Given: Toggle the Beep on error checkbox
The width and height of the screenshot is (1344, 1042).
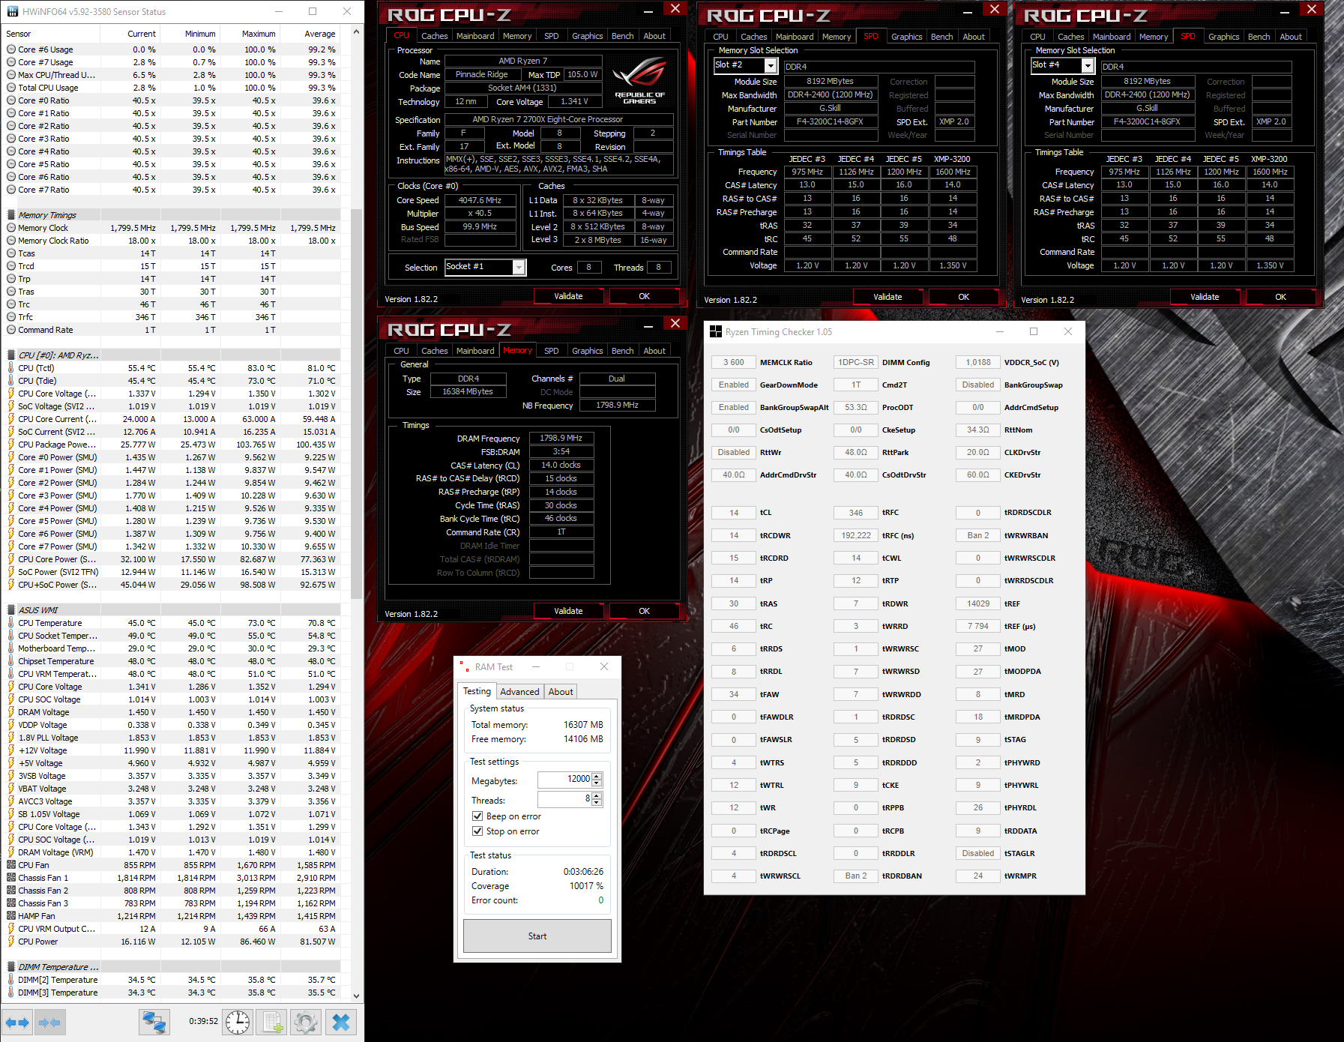Looking at the screenshot, I should 477,816.
